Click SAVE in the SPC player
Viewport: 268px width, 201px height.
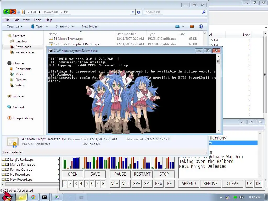pyautogui.click(x=95, y=174)
